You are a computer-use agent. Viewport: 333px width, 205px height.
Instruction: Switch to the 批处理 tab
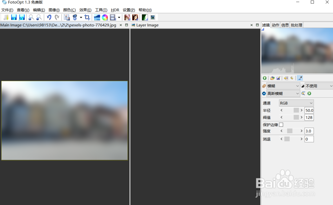(296, 25)
